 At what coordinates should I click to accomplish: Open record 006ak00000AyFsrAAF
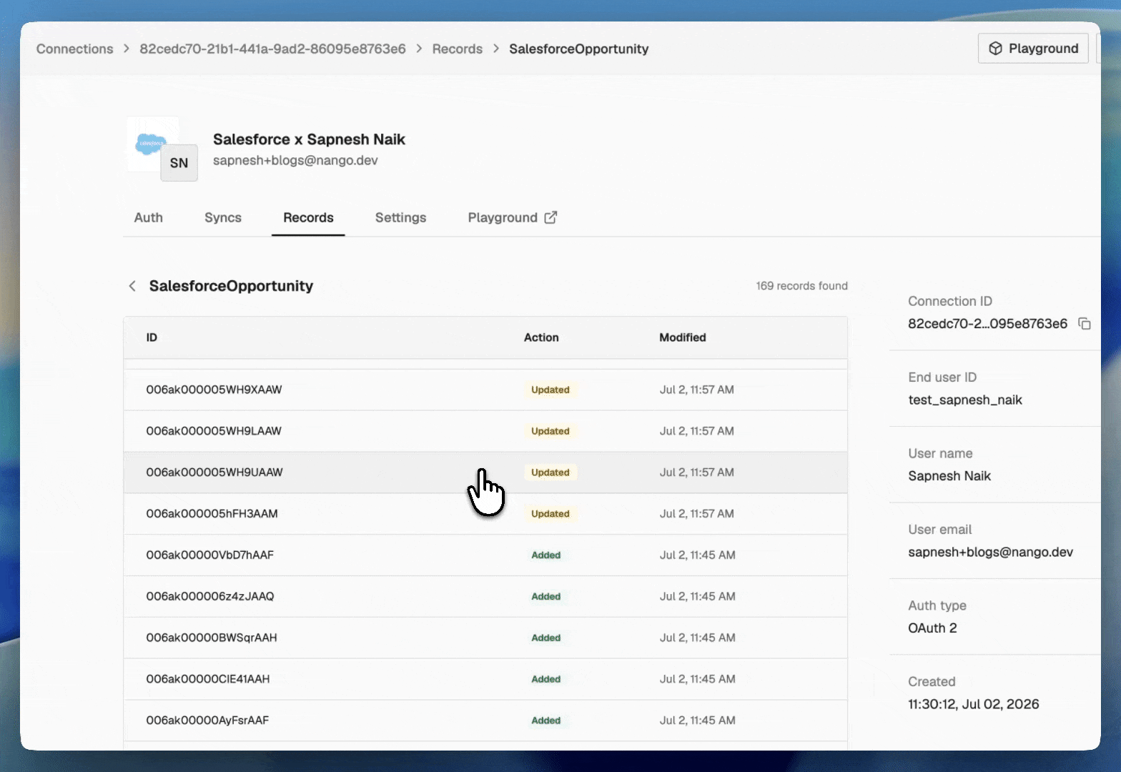click(x=485, y=721)
